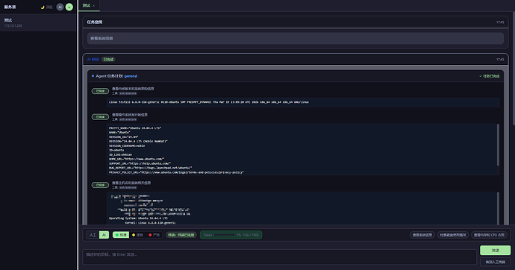Focus the goal description input field

click(x=279, y=257)
